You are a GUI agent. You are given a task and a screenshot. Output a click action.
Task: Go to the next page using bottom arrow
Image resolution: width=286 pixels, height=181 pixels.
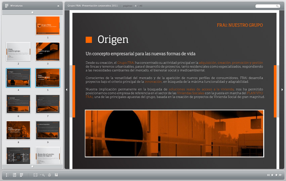click(x=276, y=175)
